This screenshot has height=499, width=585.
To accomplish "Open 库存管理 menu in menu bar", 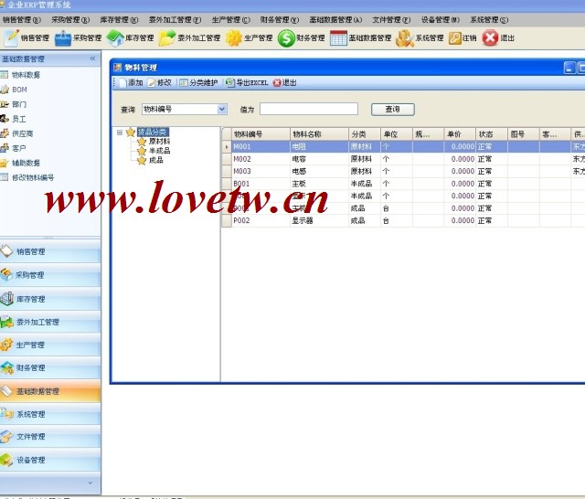I will coord(119,20).
